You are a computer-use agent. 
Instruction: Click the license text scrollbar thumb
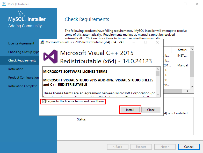pos(157,73)
